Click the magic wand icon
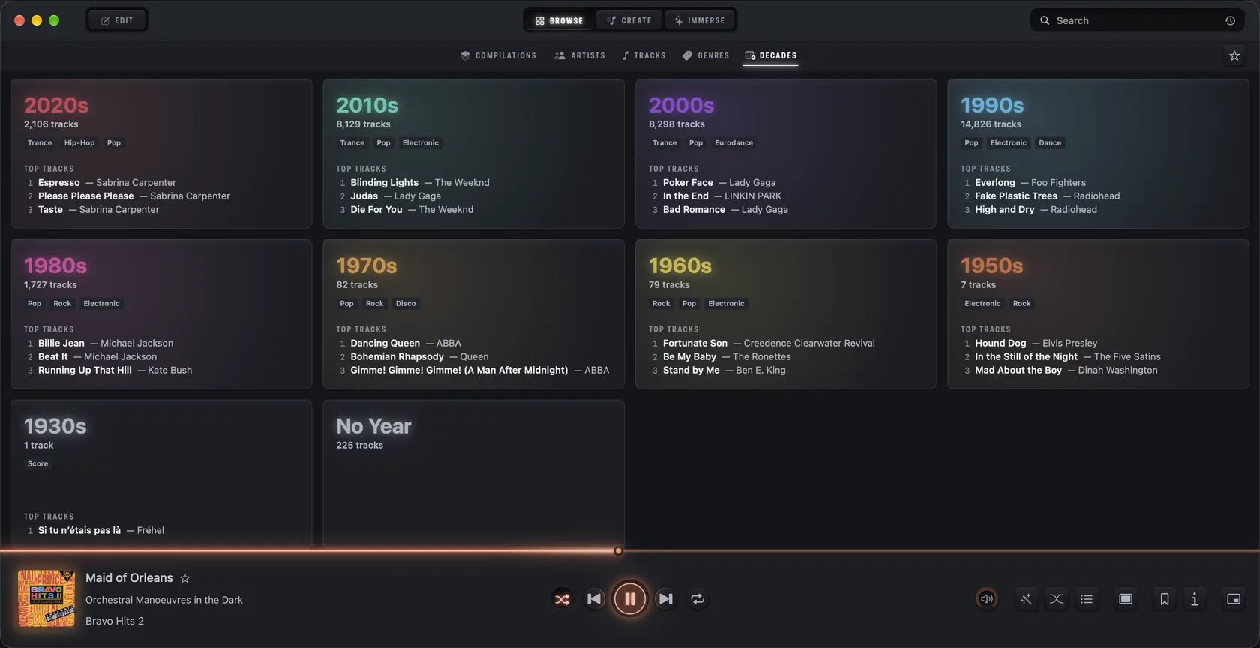Image resolution: width=1260 pixels, height=648 pixels. tap(1026, 599)
